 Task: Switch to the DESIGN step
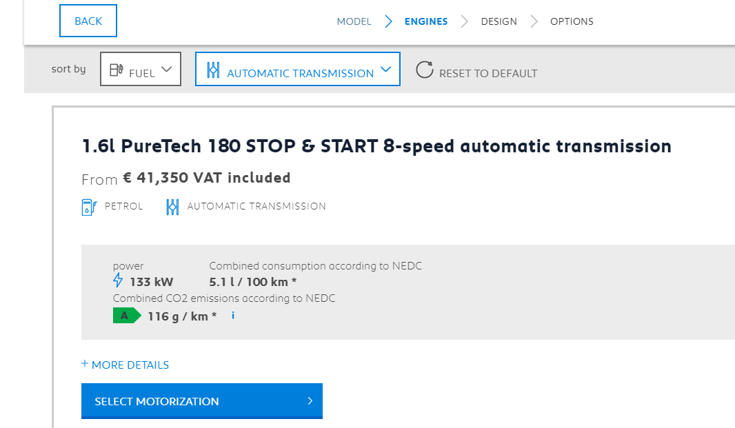click(499, 21)
